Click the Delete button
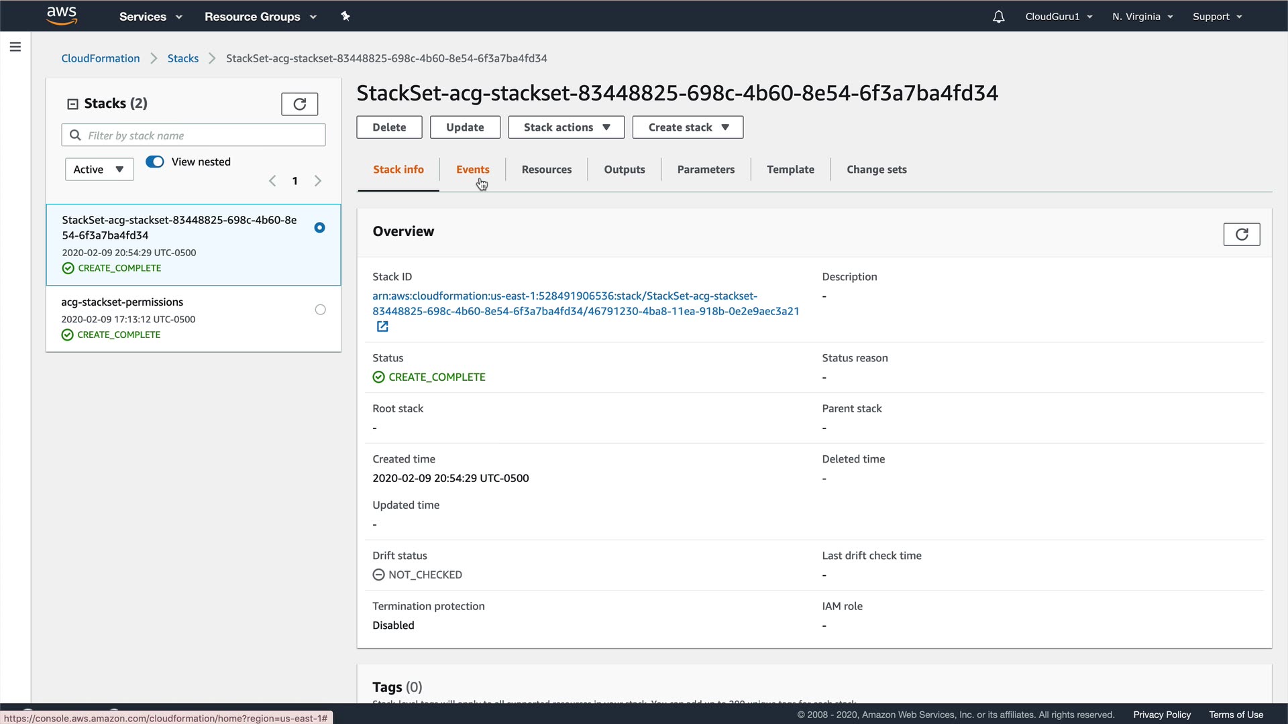The image size is (1288, 724). click(389, 127)
